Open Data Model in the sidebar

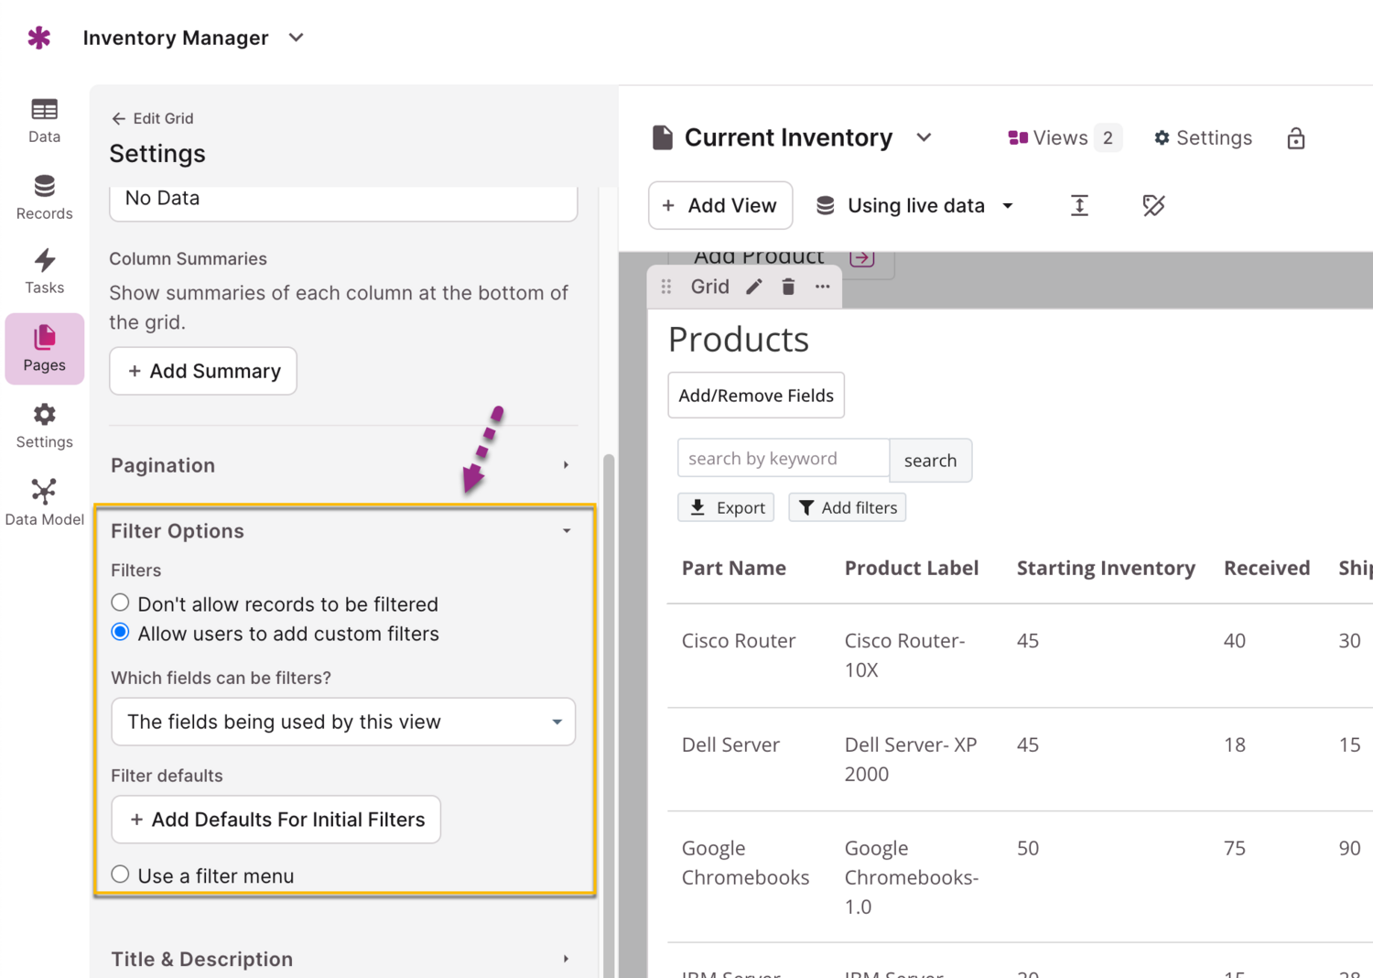[x=44, y=502]
